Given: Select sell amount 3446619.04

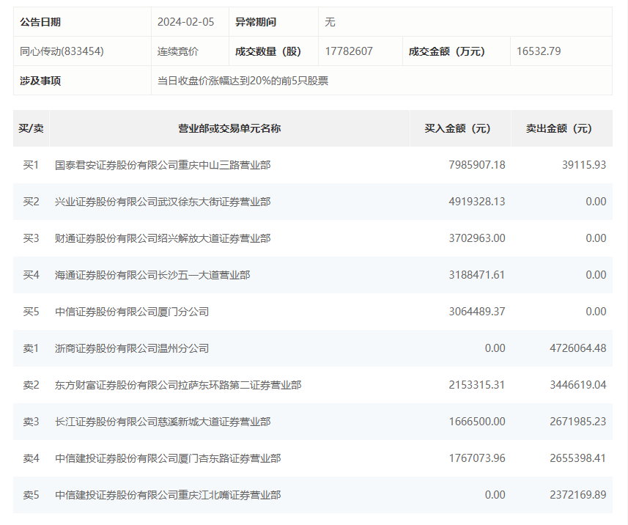Looking at the screenshot, I should [578, 385].
